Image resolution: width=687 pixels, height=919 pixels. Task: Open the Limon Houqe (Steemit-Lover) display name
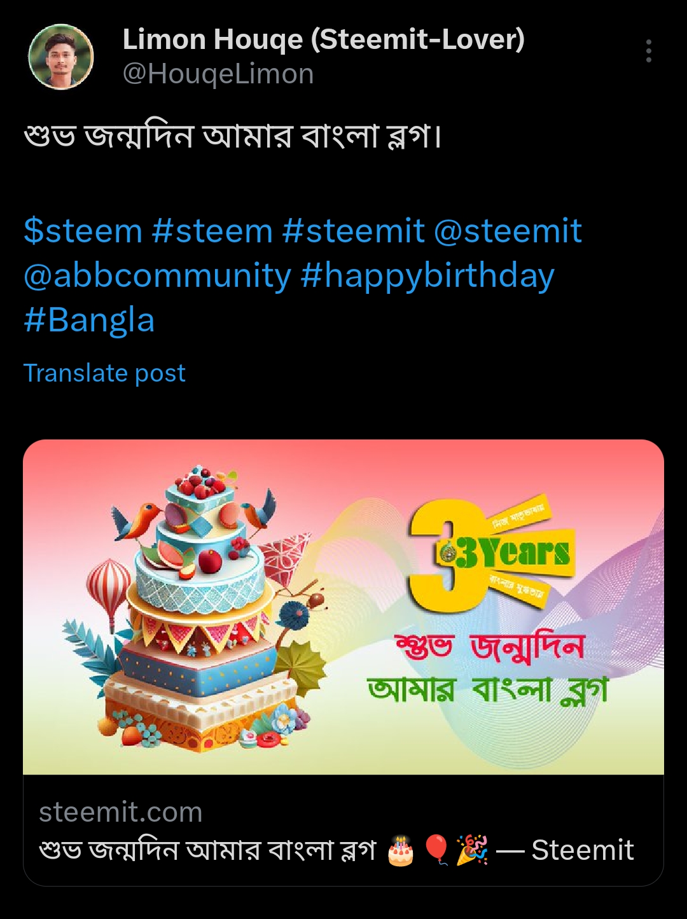(323, 39)
